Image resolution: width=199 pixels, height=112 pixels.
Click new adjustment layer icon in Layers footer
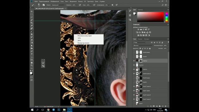pos(157,106)
